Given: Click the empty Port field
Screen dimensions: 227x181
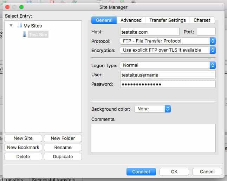Looking at the screenshot, I should (x=206, y=32).
